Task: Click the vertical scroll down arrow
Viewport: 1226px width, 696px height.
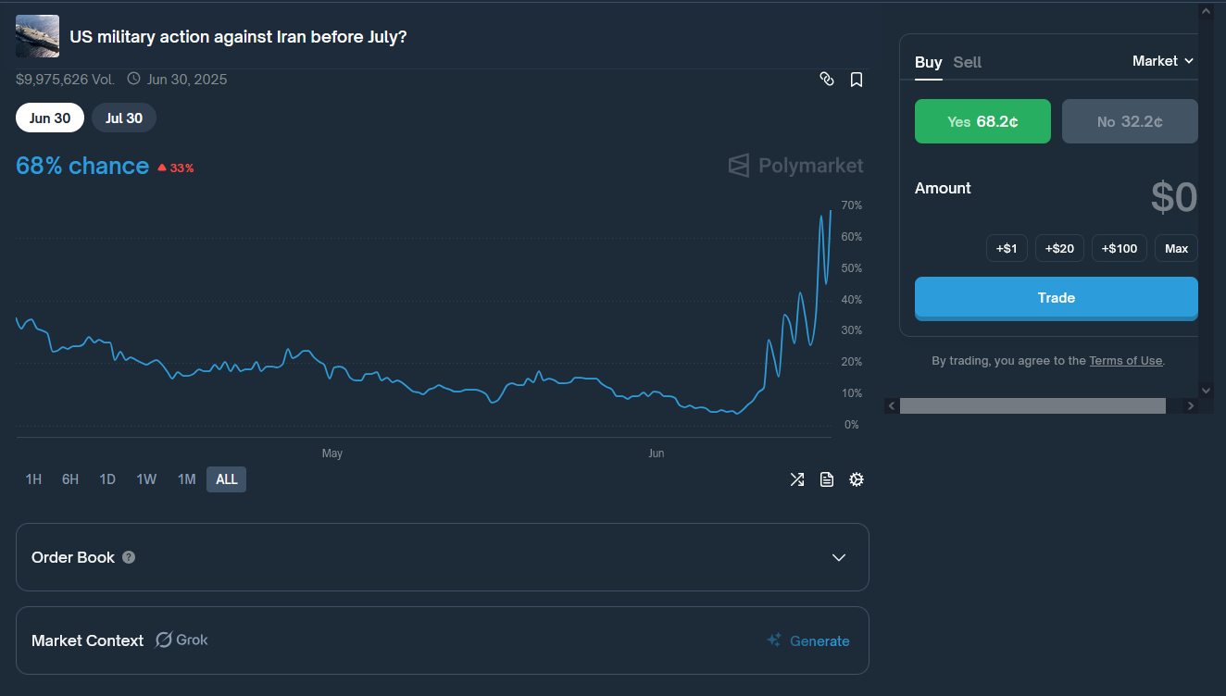Action: point(1206,391)
